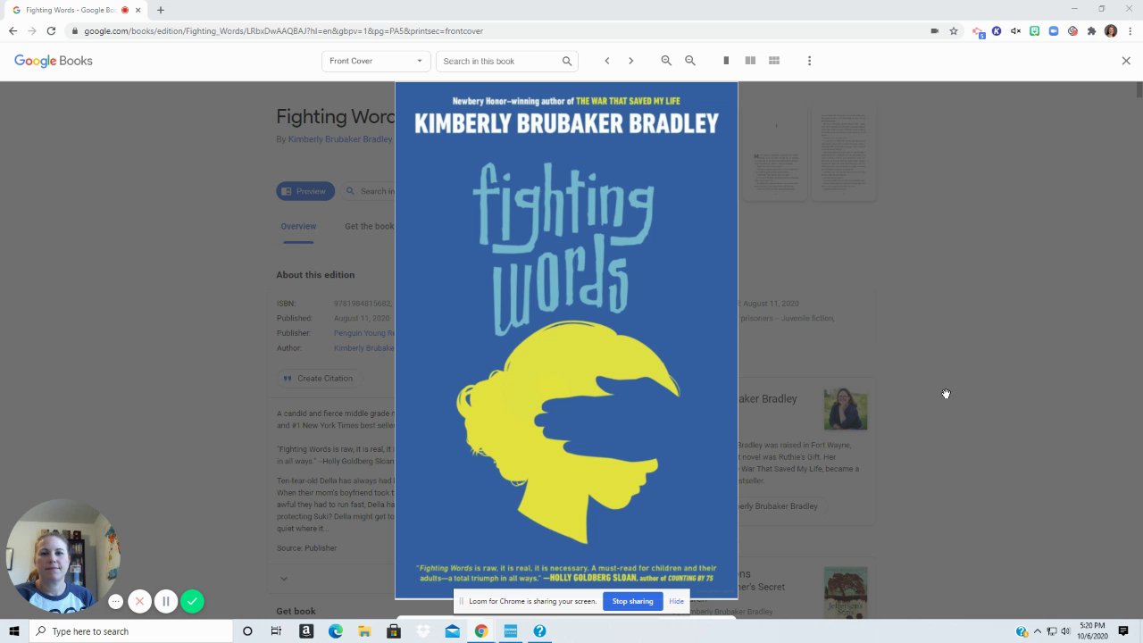Open the Chrome profile avatar
This screenshot has width=1143, height=643.
pyautogui.click(x=1111, y=30)
